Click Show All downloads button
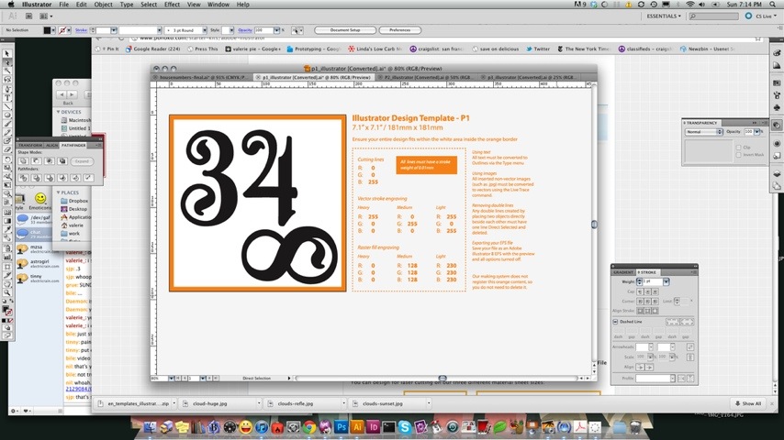This screenshot has height=440, width=784. pyautogui.click(x=748, y=403)
